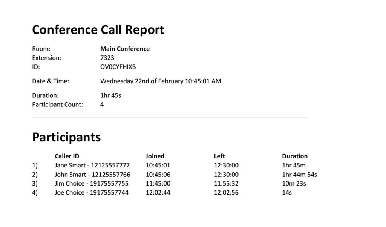The image size is (386, 227).
Task: Select the extension number 7323
Action: point(107,58)
